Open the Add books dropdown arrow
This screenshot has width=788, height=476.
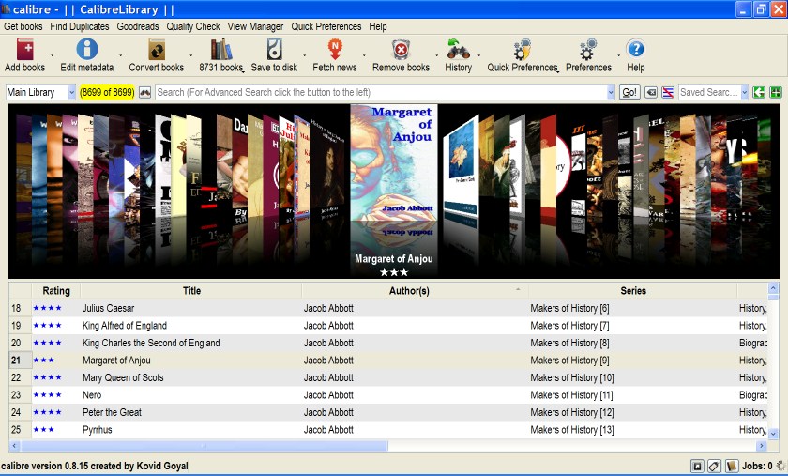tap(52, 55)
